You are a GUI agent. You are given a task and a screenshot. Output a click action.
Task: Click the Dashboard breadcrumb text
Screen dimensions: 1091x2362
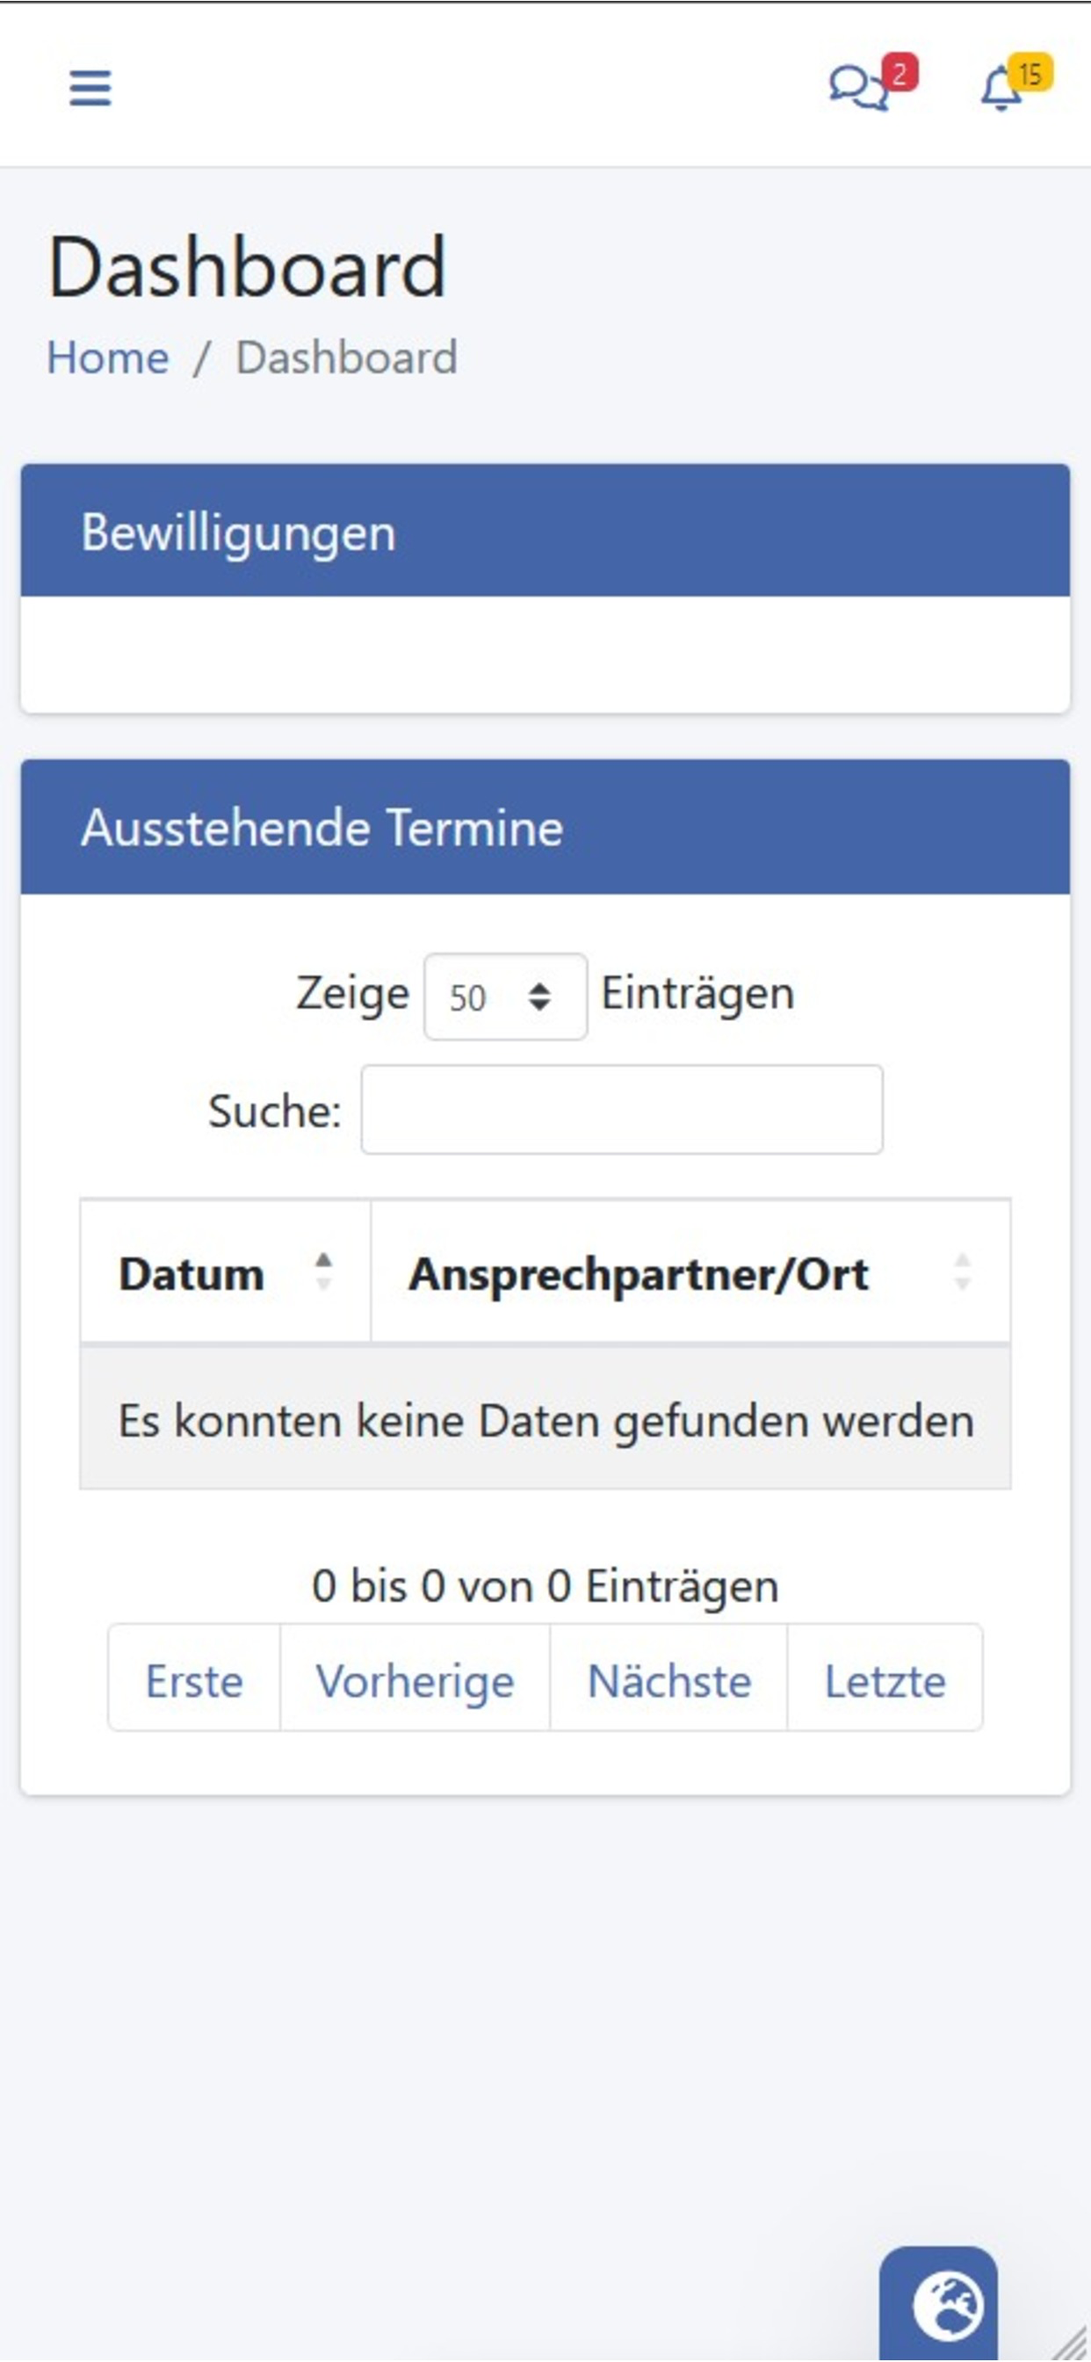347,357
